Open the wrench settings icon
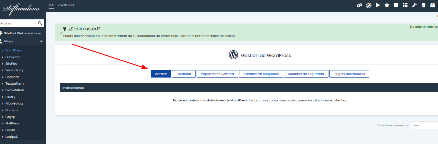Image resolution: width=438 pixels, height=144 pixels. click(x=414, y=5)
